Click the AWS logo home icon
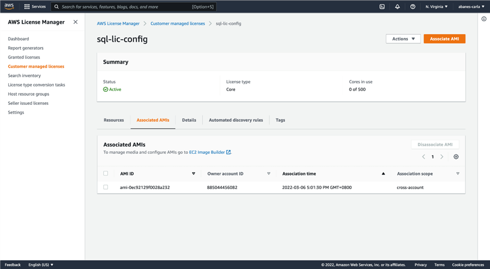Image resolution: width=490 pixels, height=269 pixels. [x=10, y=7]
